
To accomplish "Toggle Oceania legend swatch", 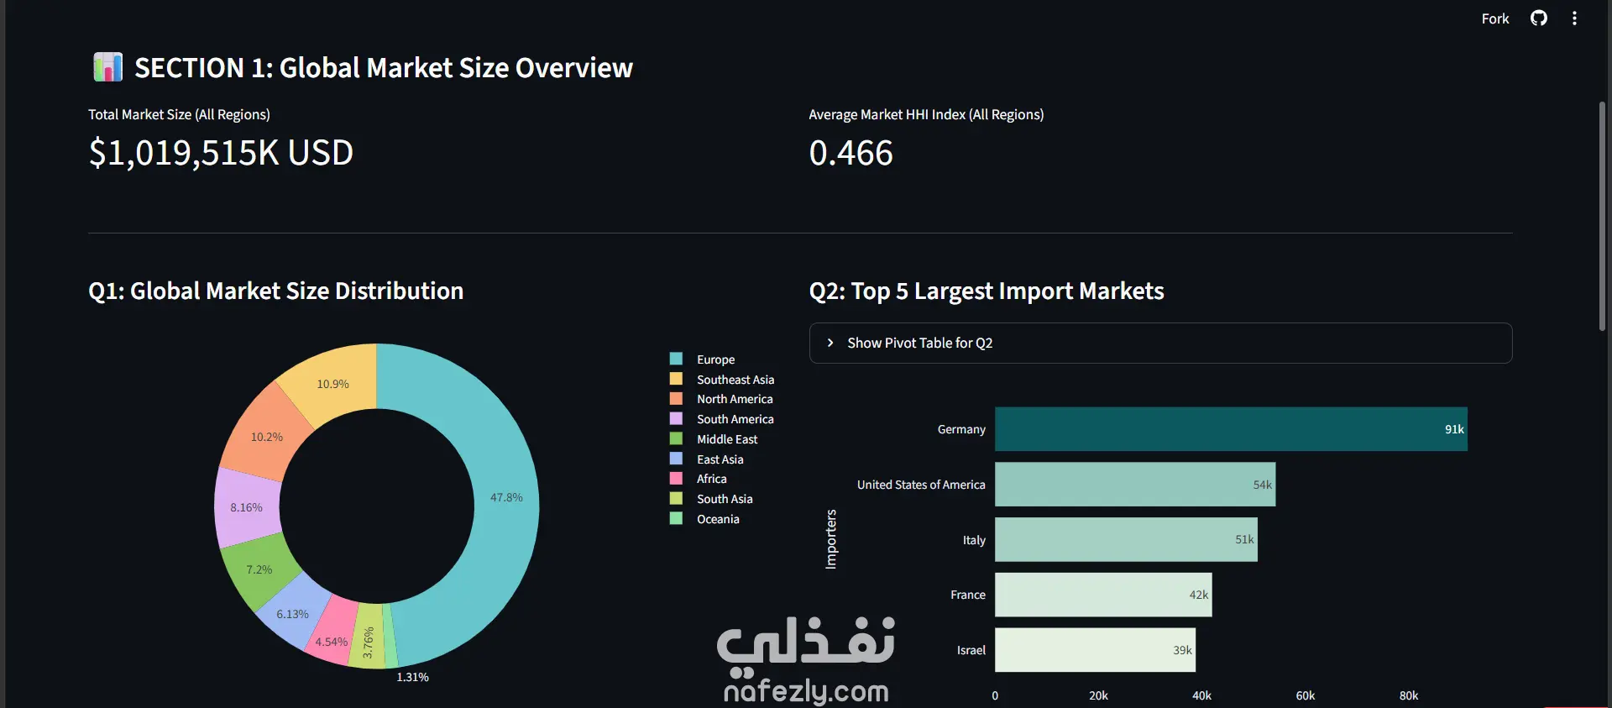I will [676, 518].
